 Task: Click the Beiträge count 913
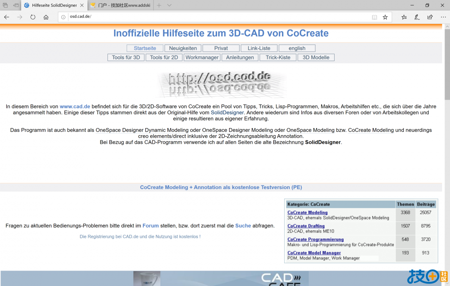[x=425, y=253]
